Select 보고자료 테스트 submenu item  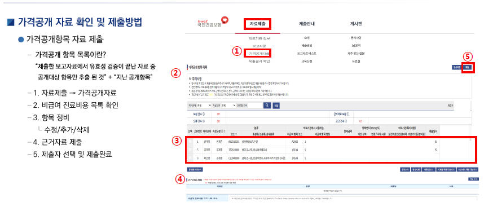(306, 54)
